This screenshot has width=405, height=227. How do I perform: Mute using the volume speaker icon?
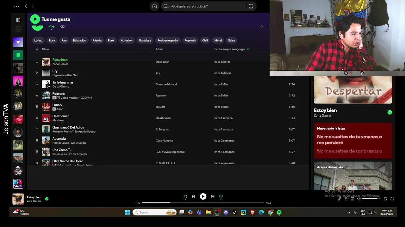point(359,199)
